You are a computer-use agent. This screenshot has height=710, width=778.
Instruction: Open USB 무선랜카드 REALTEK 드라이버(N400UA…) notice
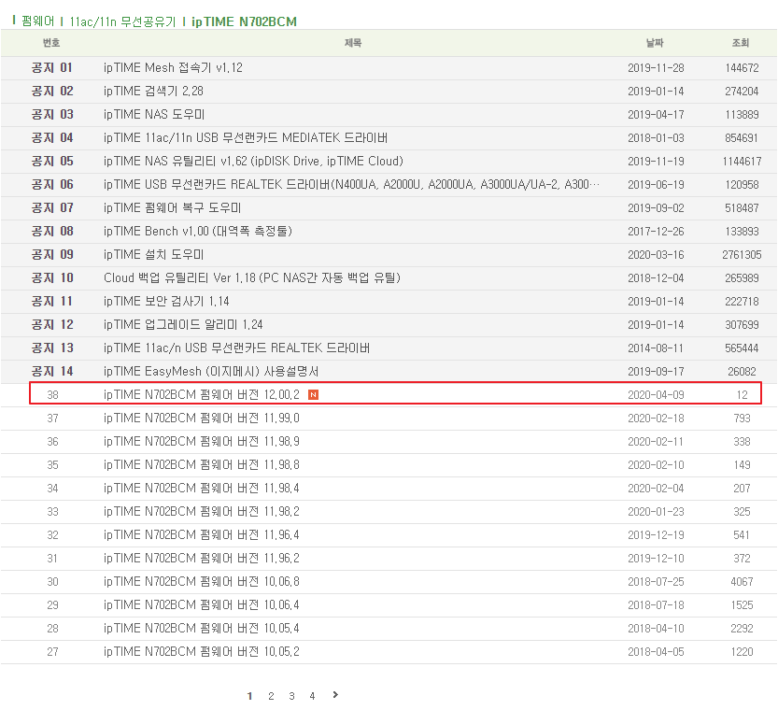[351, 185]
